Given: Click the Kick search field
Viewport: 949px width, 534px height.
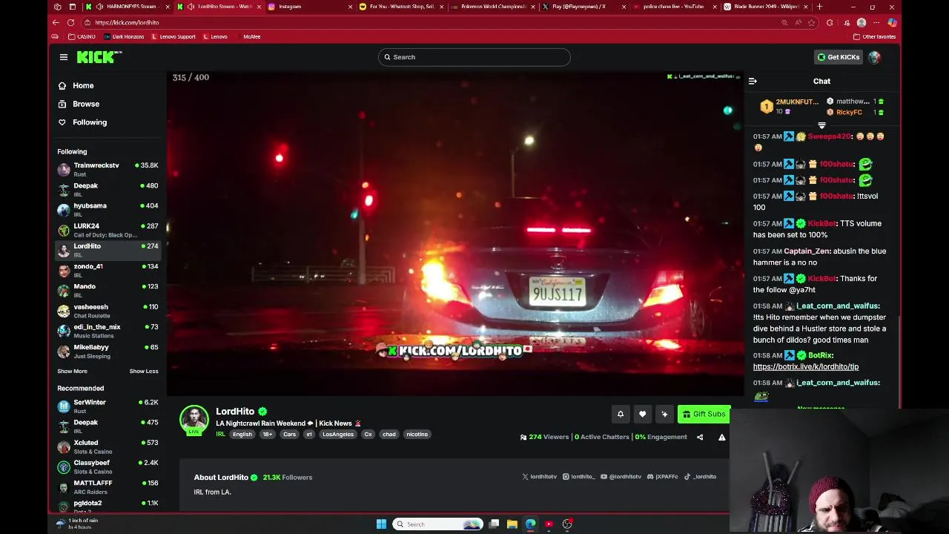Looking at the screenshot, I should 474,57.
